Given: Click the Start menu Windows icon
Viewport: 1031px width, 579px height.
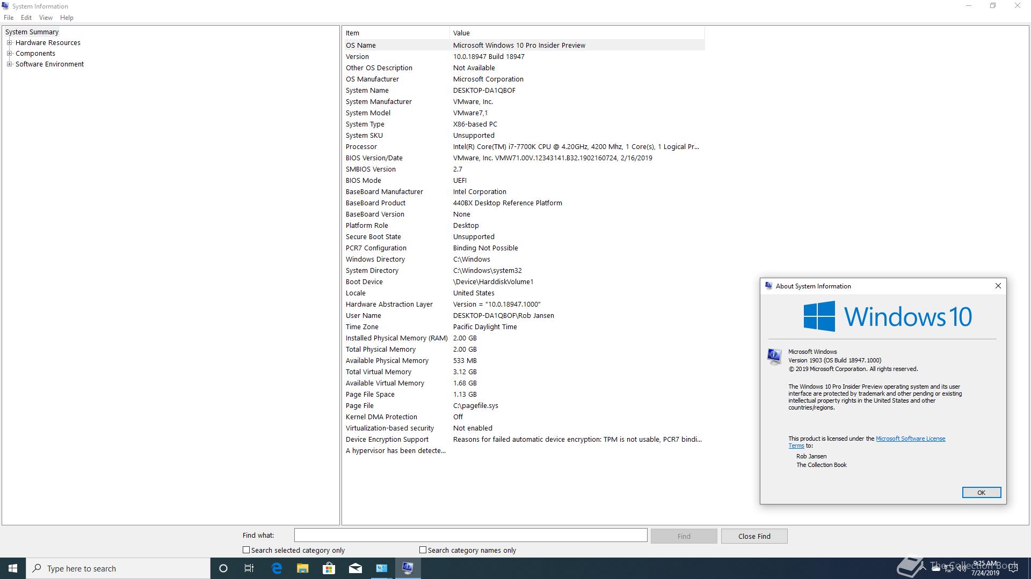Looking at the screenshot, I should point(13,568).
